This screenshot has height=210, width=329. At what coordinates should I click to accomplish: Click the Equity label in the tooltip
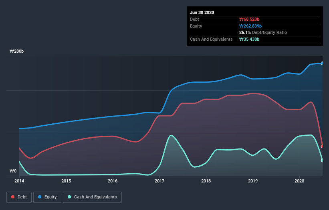(196, 26)
